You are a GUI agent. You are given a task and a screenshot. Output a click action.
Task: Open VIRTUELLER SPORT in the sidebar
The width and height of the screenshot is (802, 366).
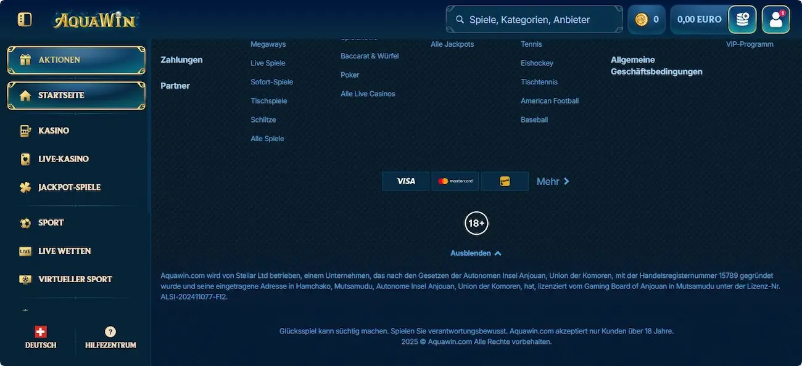(x=76, y=279)
